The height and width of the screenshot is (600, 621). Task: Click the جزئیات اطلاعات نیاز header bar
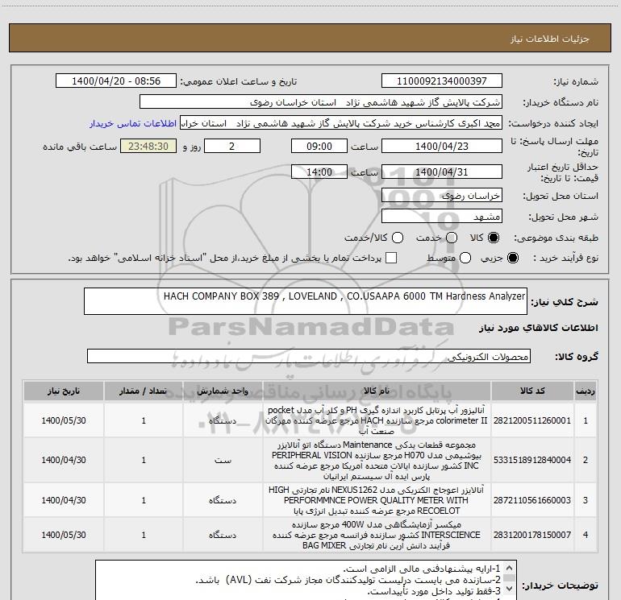click(x=310, y=38)
